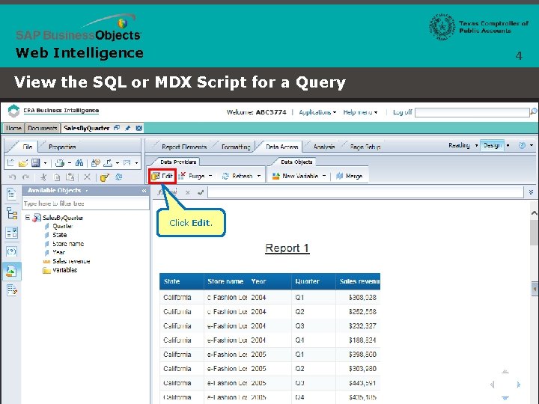Open the Document Summary side panel icon
Viewport: 539px width, 404px height.
pos(11,194)
